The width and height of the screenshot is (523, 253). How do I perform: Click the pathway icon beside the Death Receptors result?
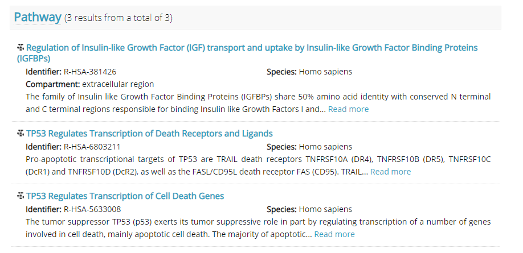(x=21, y=134)
